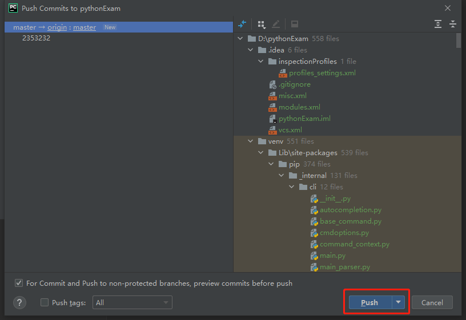Click the origin remote link
The image size is (466, 320).
tap(57, 27)
